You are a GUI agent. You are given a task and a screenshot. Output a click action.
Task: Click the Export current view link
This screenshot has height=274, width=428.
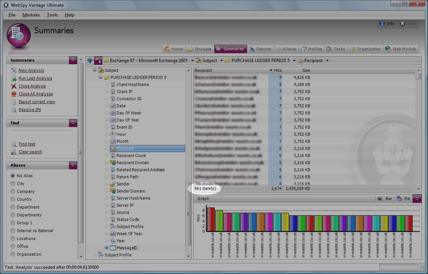point(37,102)
